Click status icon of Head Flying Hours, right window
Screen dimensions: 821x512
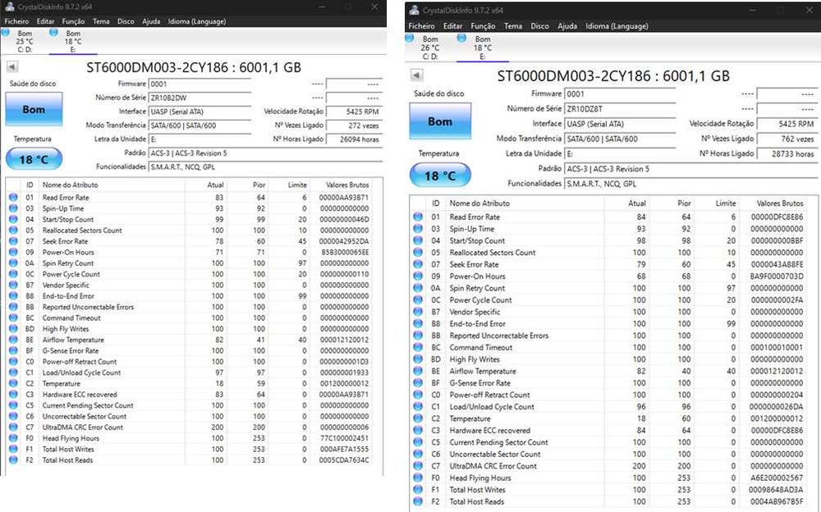[x=418, y=478]
